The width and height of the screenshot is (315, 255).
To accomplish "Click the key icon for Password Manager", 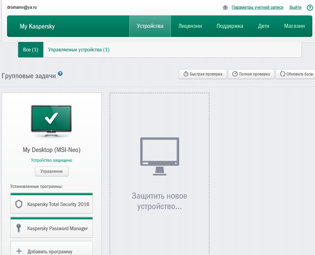I will pyautogui.click(x=18, y=228).
